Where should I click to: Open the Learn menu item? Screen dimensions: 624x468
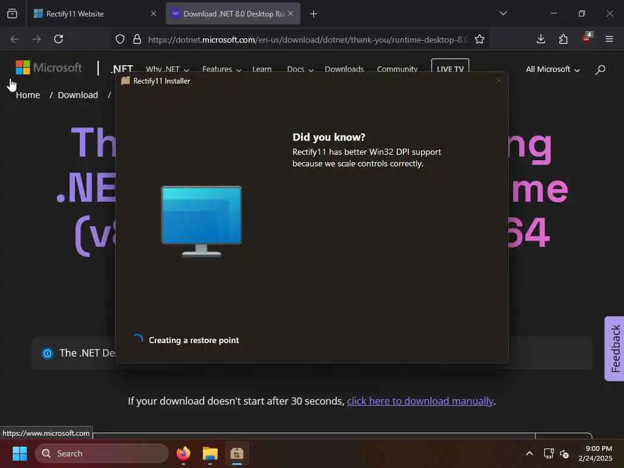click(x=262, y=69)
